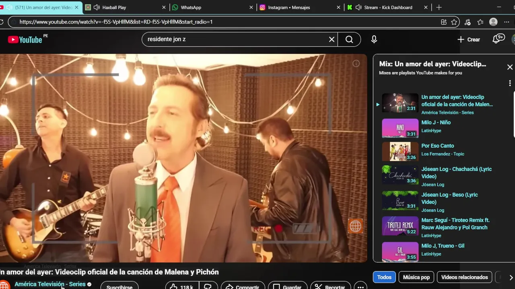
Task: Click the América Televisión watermark globe in video
Action: (x=355, y=226)
